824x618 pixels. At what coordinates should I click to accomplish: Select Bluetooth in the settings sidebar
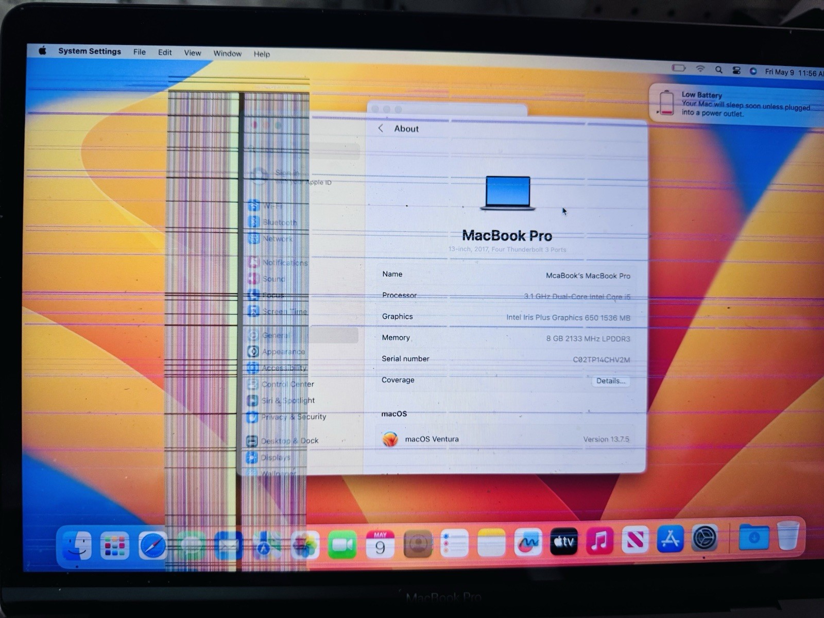[273, 222]
